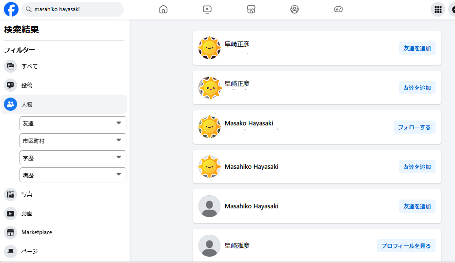The height and width of the screenshot is (263, 455).
Task: Select the 写真 photos filter icon
Action: tap(10, 194)
